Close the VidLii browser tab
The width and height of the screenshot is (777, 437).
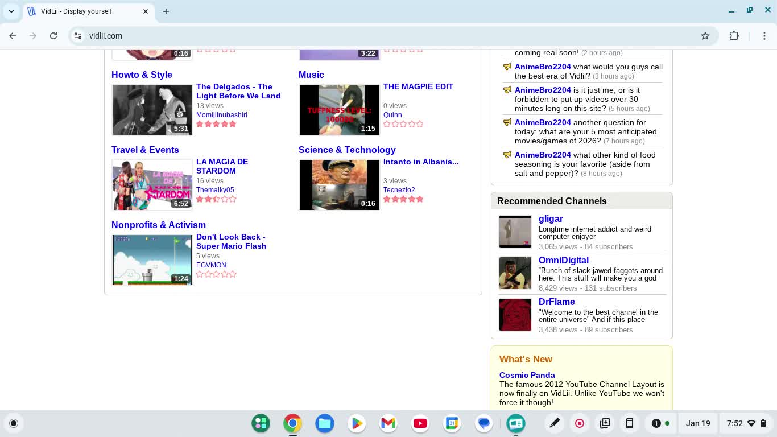pyautogui.click(x=146, y=11)
